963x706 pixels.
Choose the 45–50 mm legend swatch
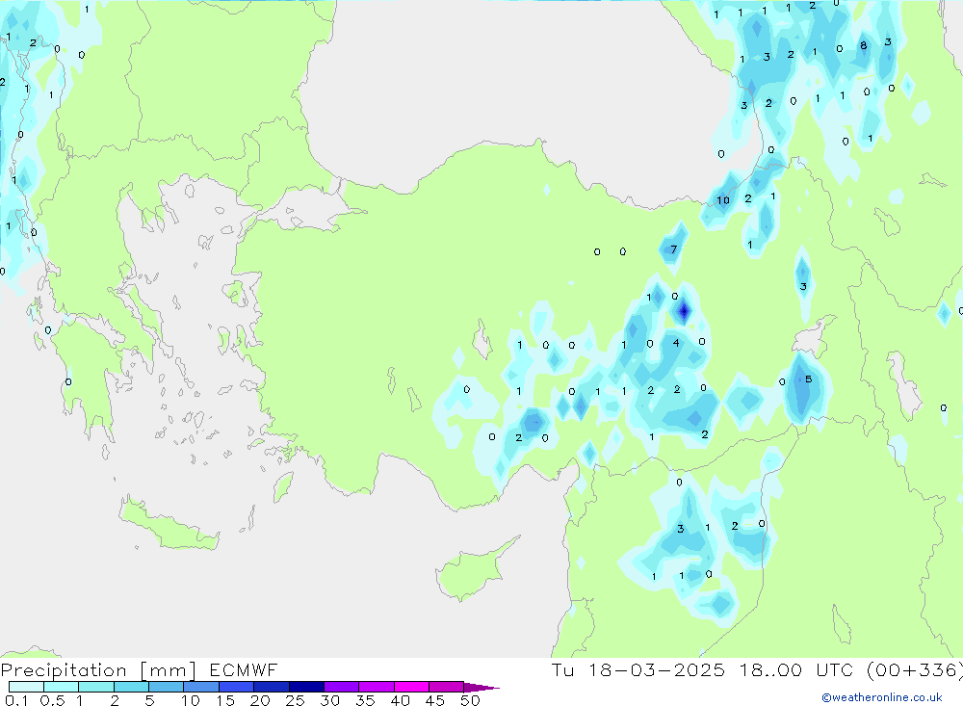(x=447, y=687)
